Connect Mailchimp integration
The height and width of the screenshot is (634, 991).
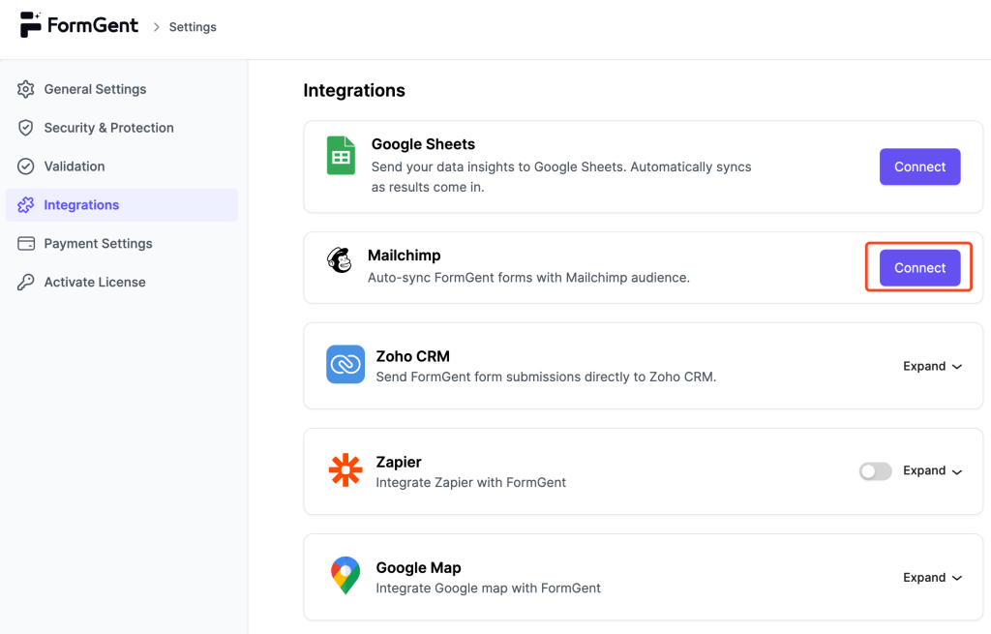(x=919, y=268)
